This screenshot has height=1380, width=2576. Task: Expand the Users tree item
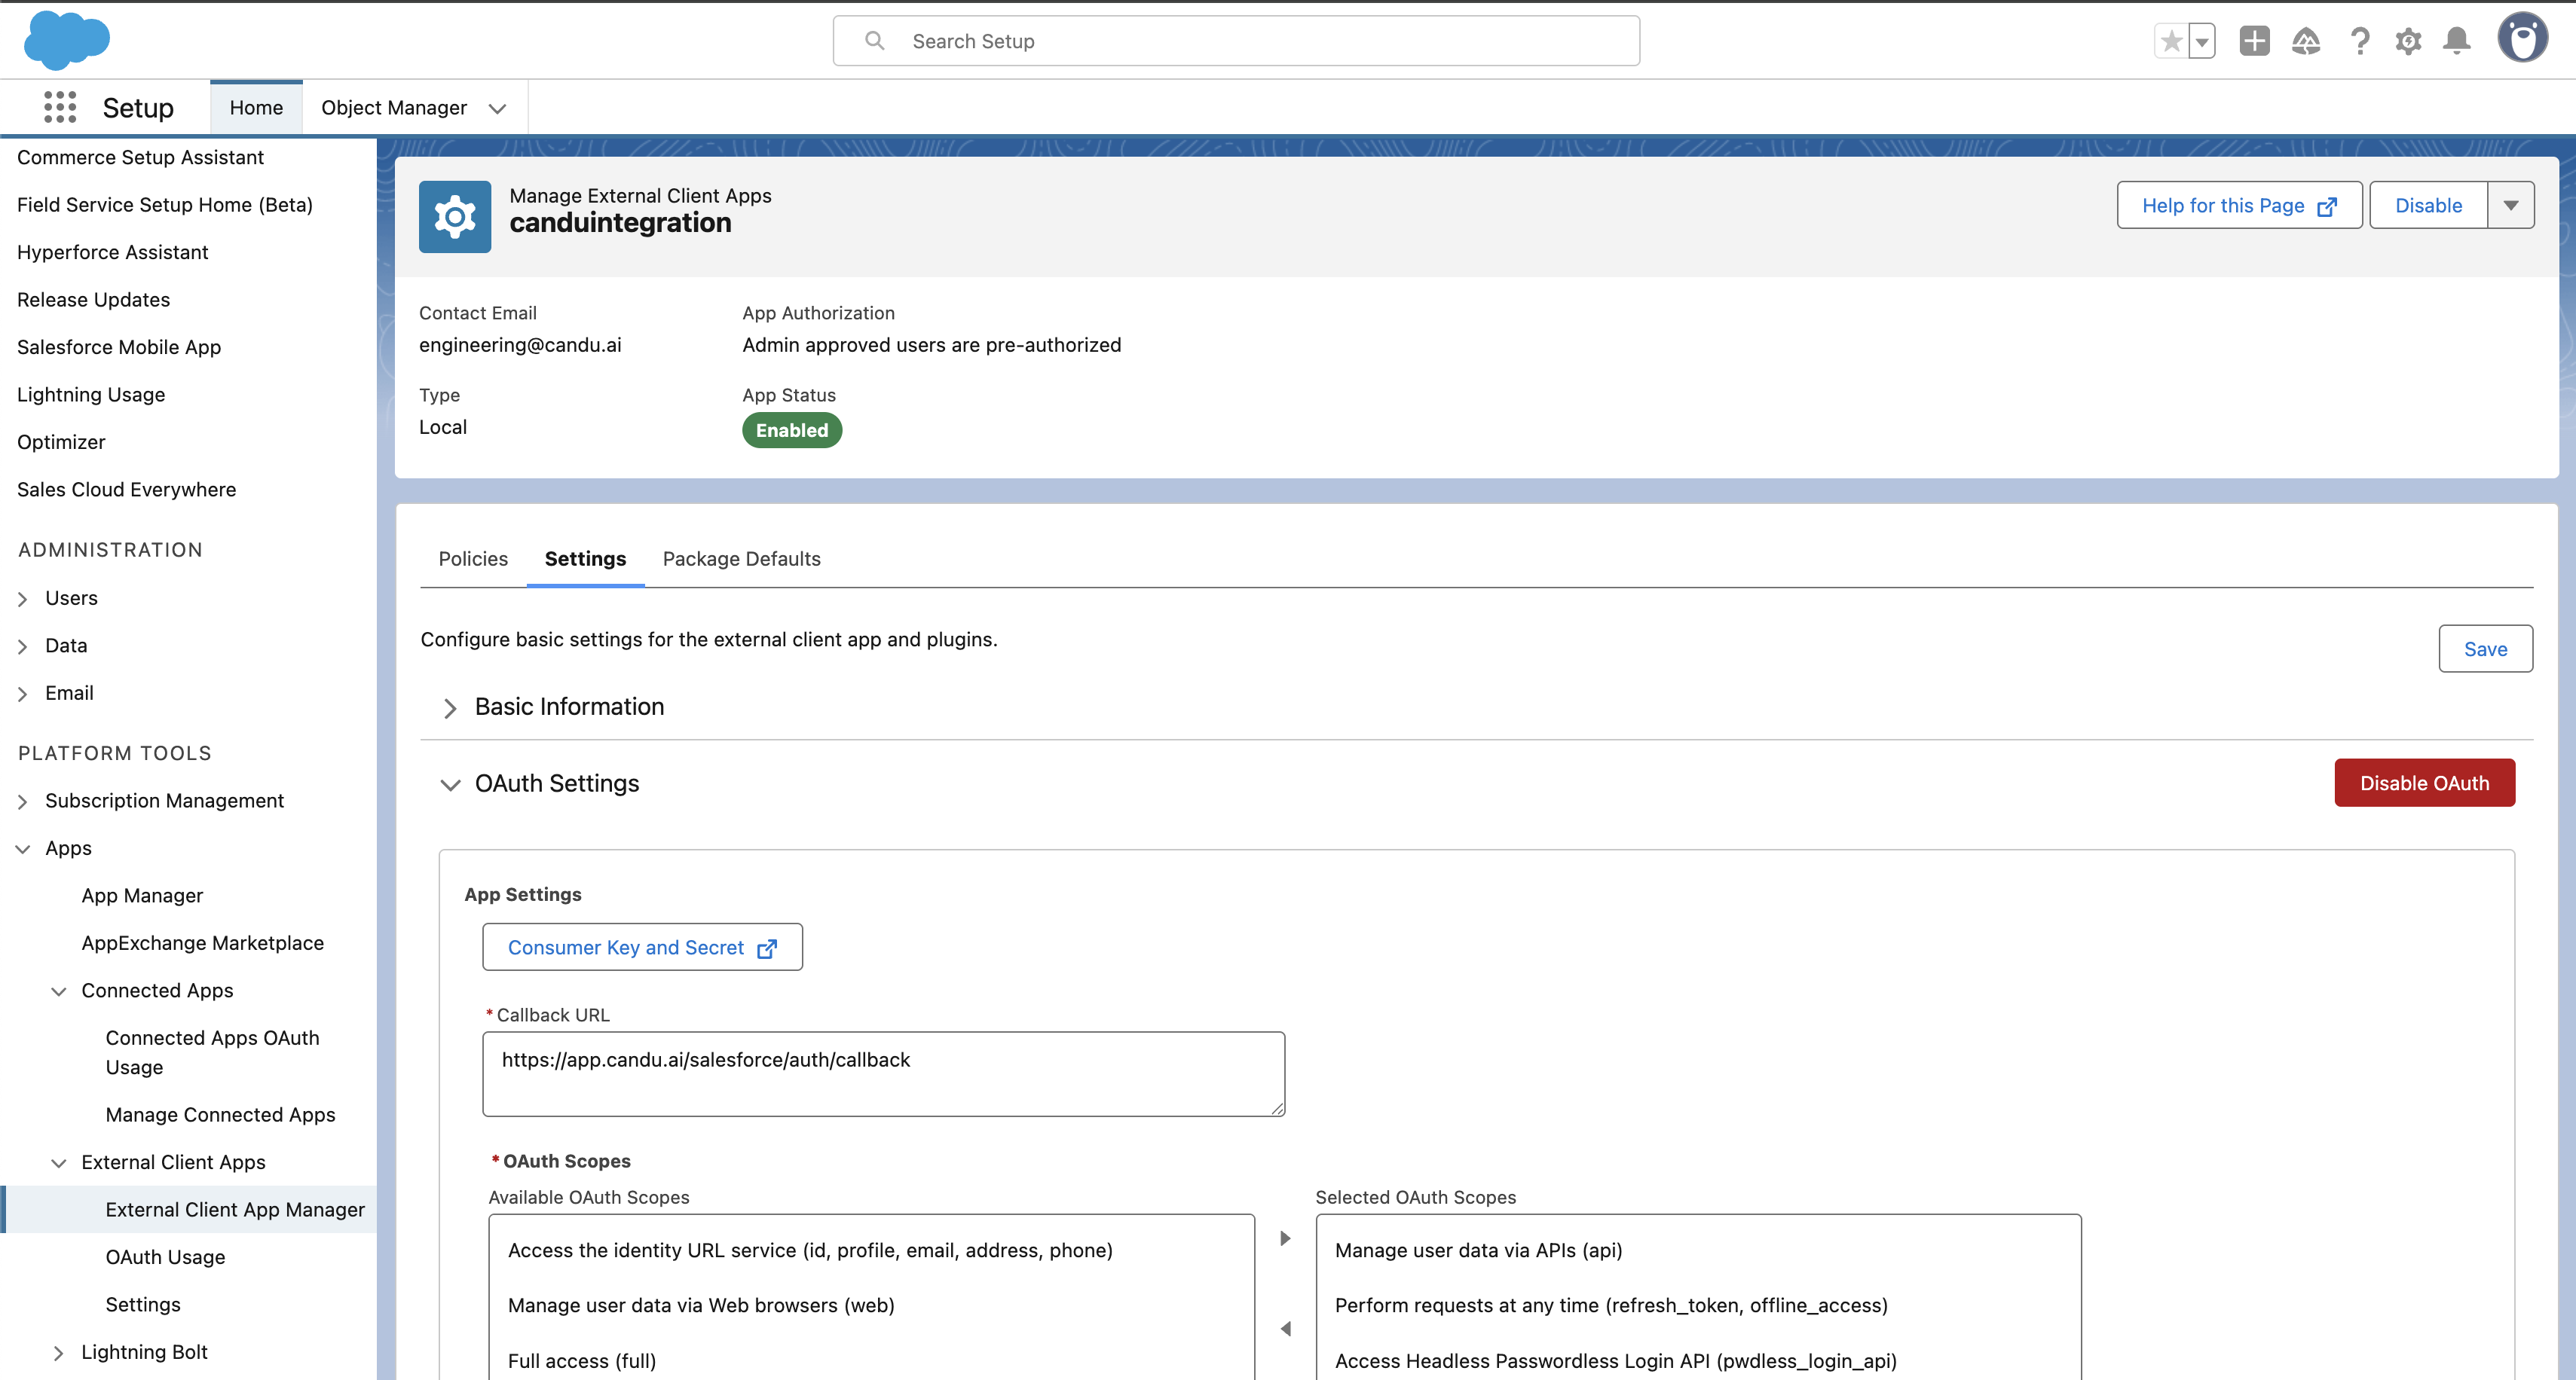point(23,599)
